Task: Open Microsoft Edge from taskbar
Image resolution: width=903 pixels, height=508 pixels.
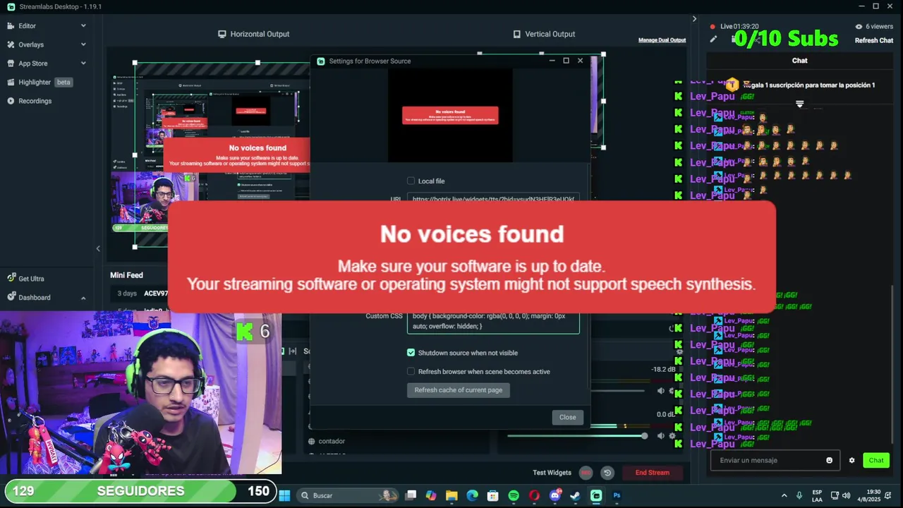Action: point(472,495)
